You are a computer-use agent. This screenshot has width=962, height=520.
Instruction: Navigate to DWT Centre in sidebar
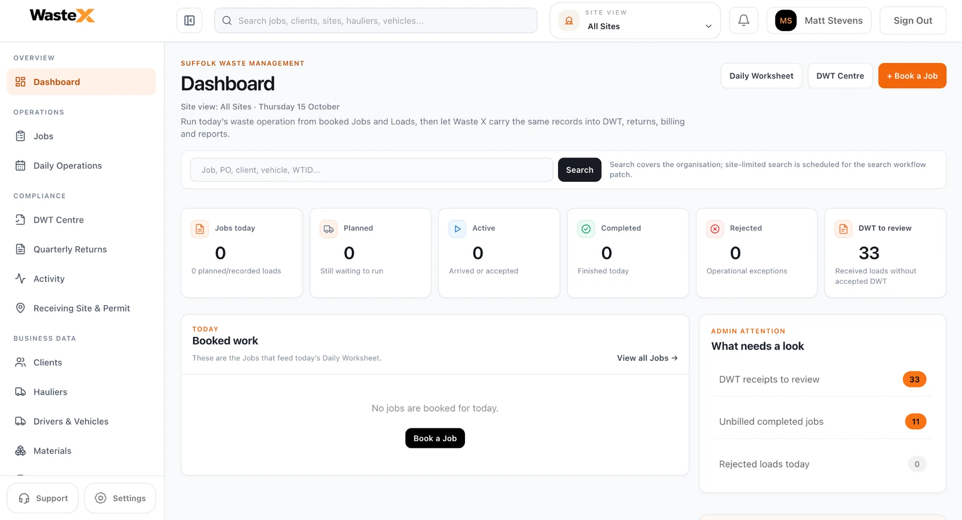pos(81,220)
